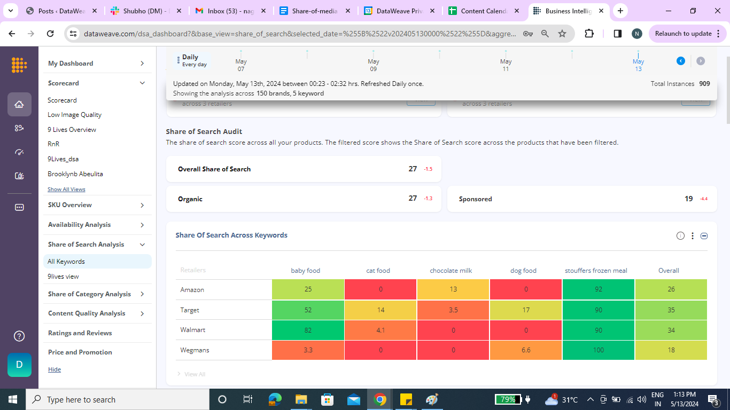Select All Keywords view
Image resolution: width=730 pixels, height=410 pixels.
point(97,262)
